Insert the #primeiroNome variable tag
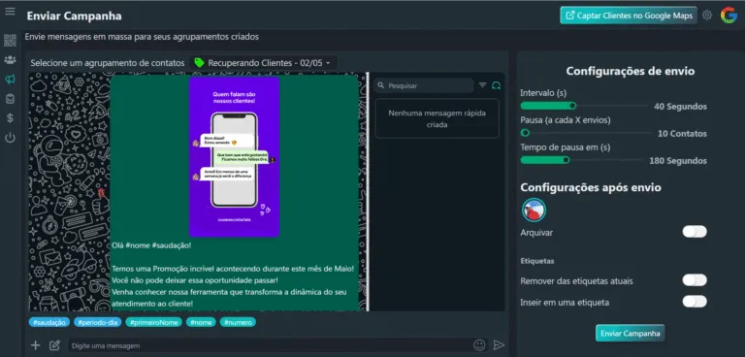This screenshot has width=745, height=357. click(x=153, y=322)
